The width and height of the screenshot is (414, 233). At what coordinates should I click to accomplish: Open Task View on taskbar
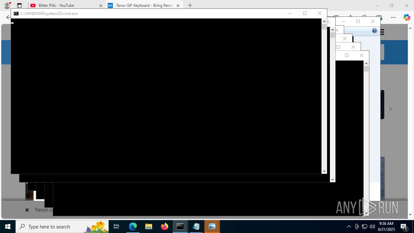(x=116, y=227)
